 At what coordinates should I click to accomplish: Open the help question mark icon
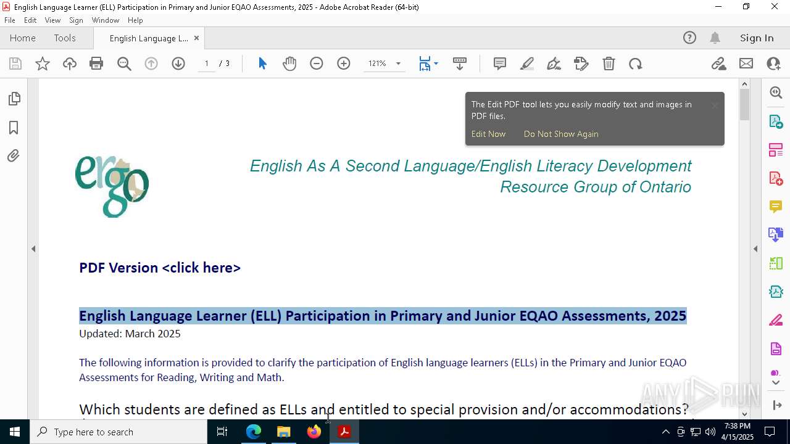point(689,38)
